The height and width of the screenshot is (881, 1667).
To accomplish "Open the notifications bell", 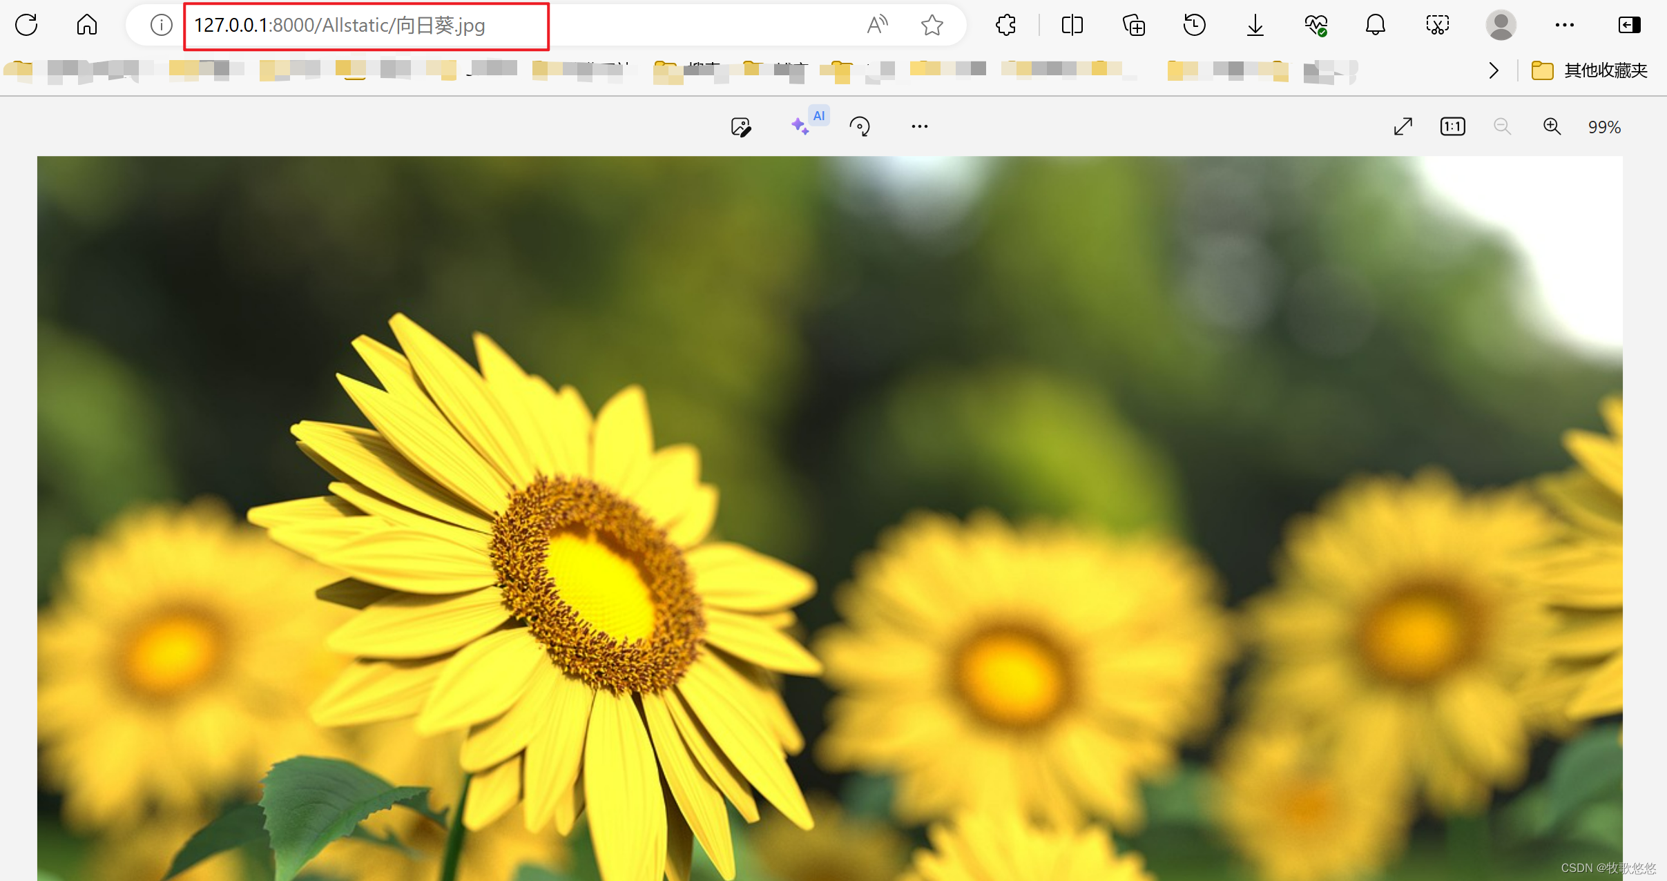I will tap(1376, 26).
